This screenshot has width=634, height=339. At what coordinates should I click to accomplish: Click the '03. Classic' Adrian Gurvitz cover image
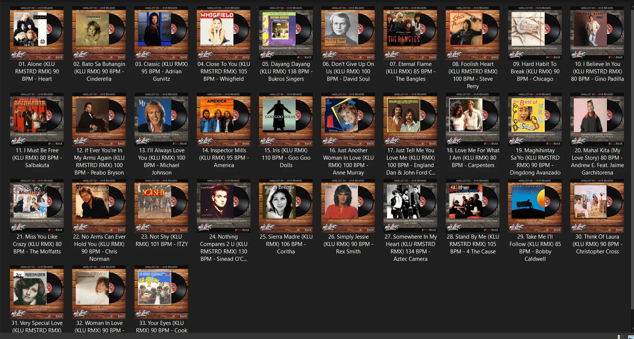[162, 33]
